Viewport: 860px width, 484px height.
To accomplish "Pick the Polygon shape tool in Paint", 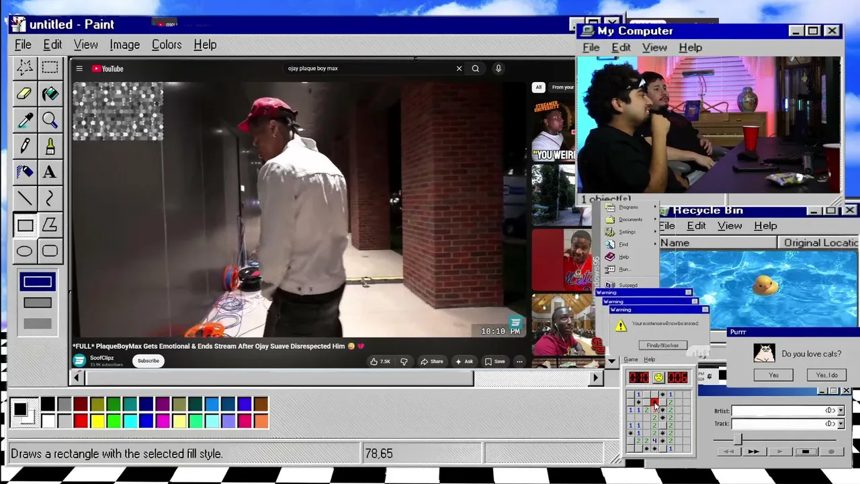I will pyautogui.click(x=50, y=225).
